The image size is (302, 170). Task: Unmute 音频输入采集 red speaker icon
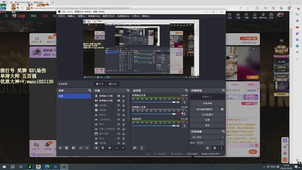(x=178, y=114)
